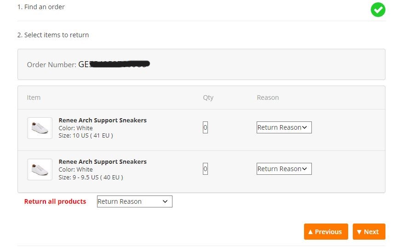The height and width of the screenshot is (247, 402).
Task: Click first Renee Arch Support Sneakers title
Action: [103, 121]
